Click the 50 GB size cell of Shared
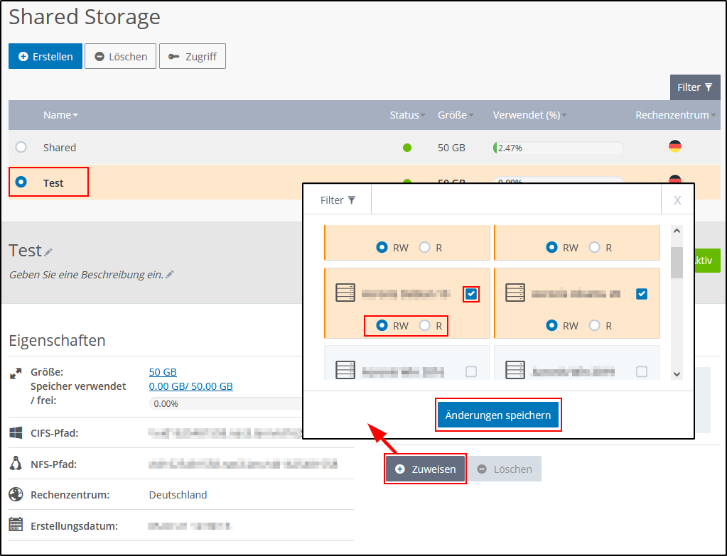The width and height of the screenshot is (727, 556). tap(451, 148)
